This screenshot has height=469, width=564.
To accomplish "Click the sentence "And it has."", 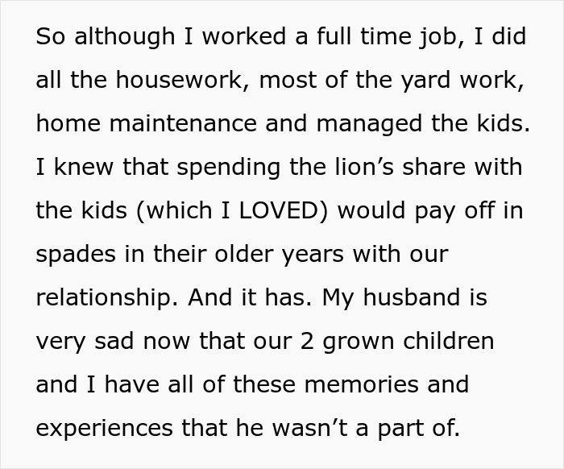I will 250,297.
